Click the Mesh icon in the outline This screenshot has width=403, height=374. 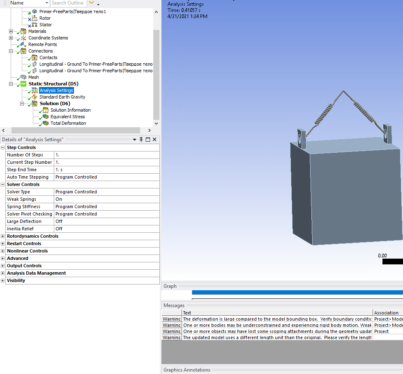(x=24, y=77)
